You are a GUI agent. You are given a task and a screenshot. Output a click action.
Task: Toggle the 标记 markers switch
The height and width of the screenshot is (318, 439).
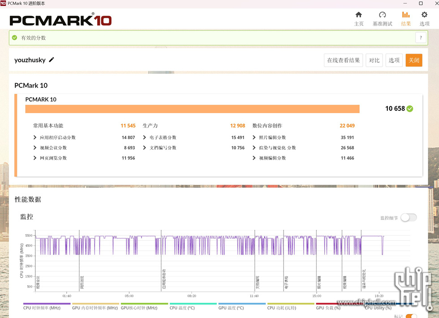pyautogui.click(x=411, y=316)
